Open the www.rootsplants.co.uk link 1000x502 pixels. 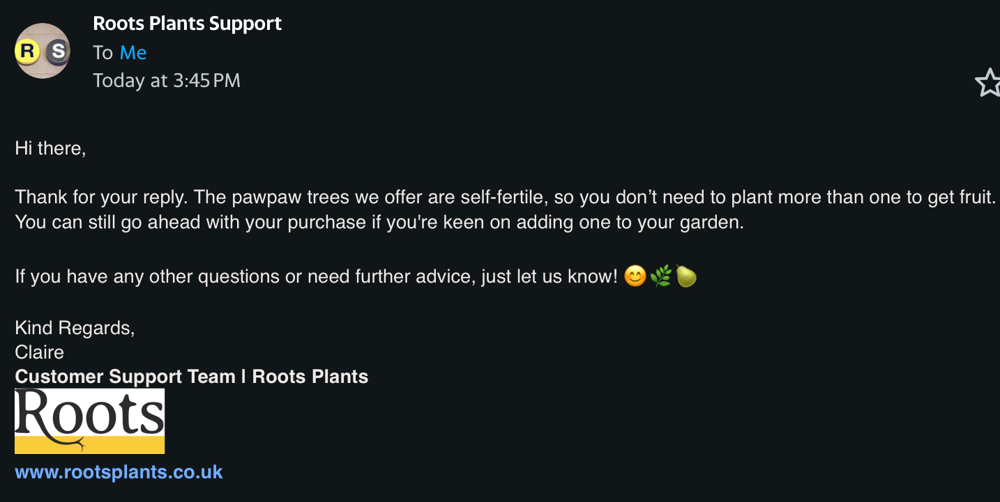(x=119, y=472)
